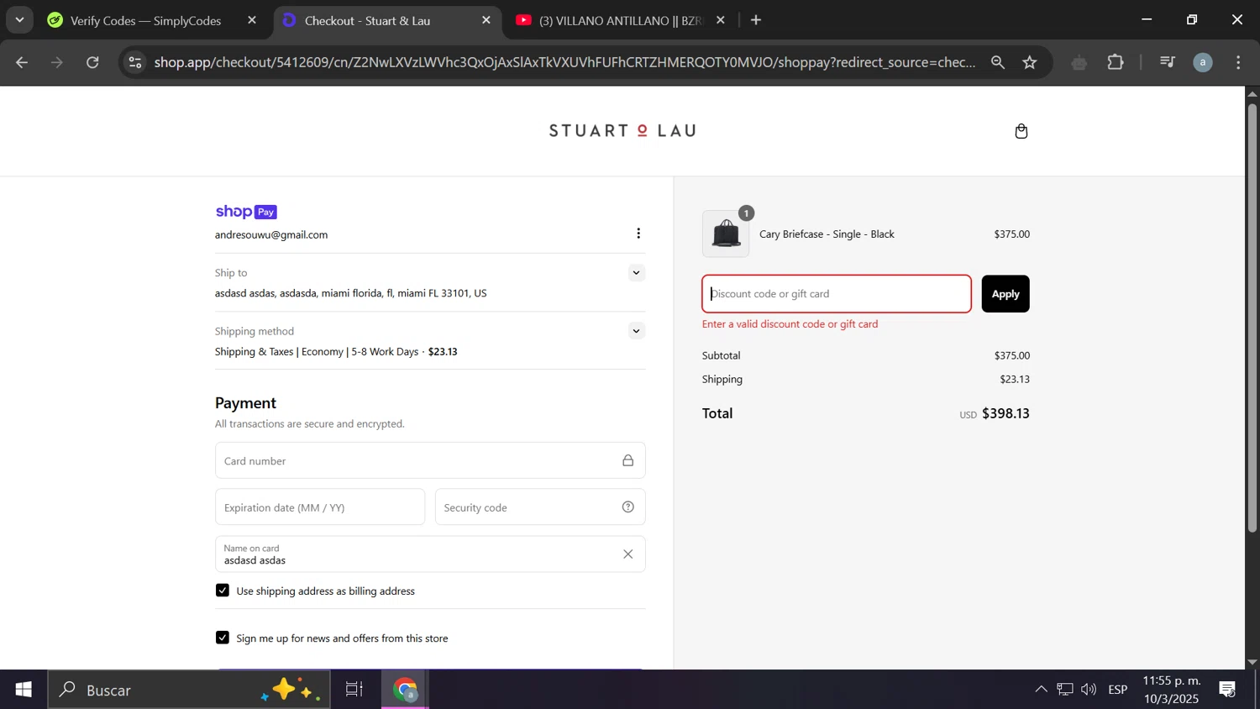1260x709 pixels.
Task: Click the Card number field
Action: tap(430, 460)
